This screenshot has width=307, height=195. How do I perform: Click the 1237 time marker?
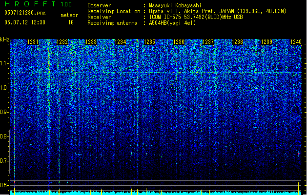pos(208,42)
